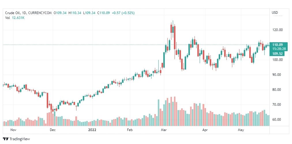Click the 2022 time axis marker
The image size is (292, 144).
pos(92,130)
